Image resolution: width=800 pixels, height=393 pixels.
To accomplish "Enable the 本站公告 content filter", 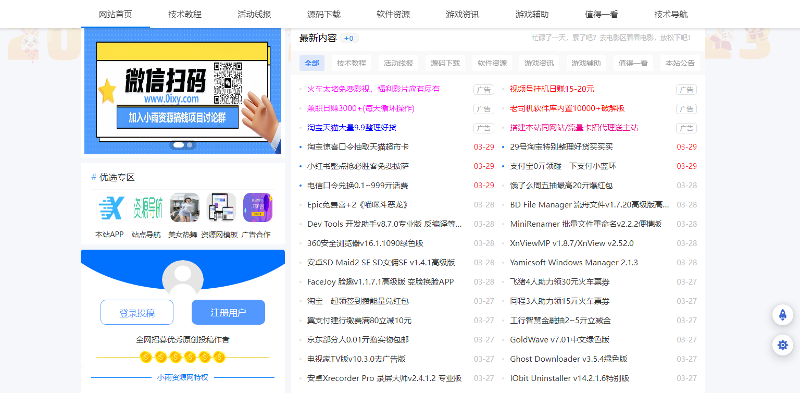I will pos(680,63).
